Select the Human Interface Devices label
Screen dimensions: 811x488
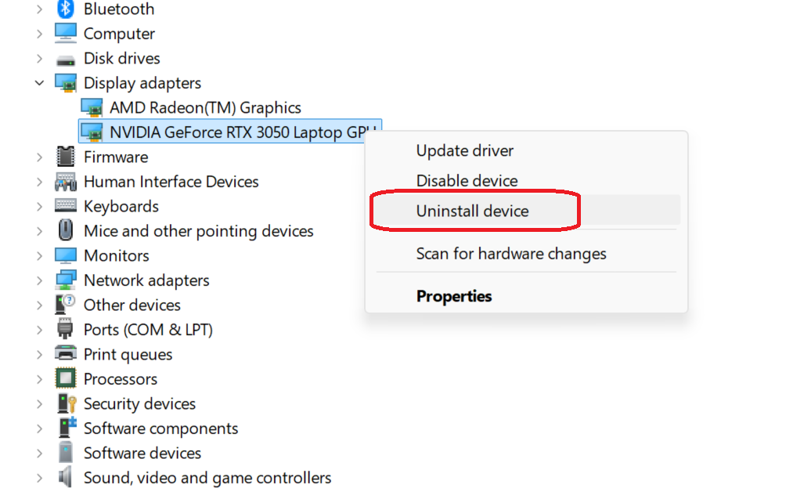click(x=171, y=182)
